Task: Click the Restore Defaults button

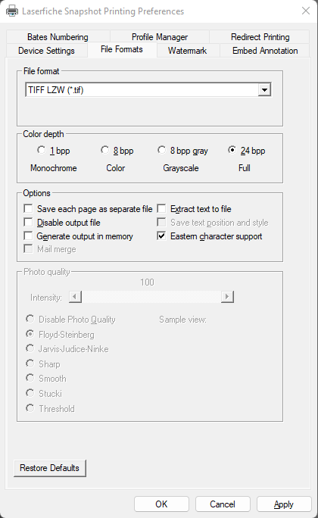Action: (49, 468)
